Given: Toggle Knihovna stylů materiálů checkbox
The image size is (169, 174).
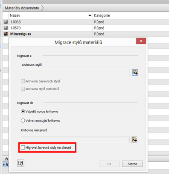Looking at the screenshot, I should [x=23, y=89].
